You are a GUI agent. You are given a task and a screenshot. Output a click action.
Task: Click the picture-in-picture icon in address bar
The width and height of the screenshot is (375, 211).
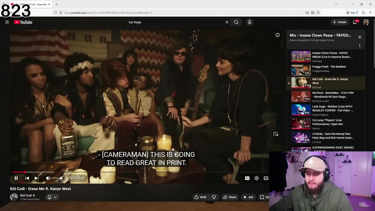307,13
